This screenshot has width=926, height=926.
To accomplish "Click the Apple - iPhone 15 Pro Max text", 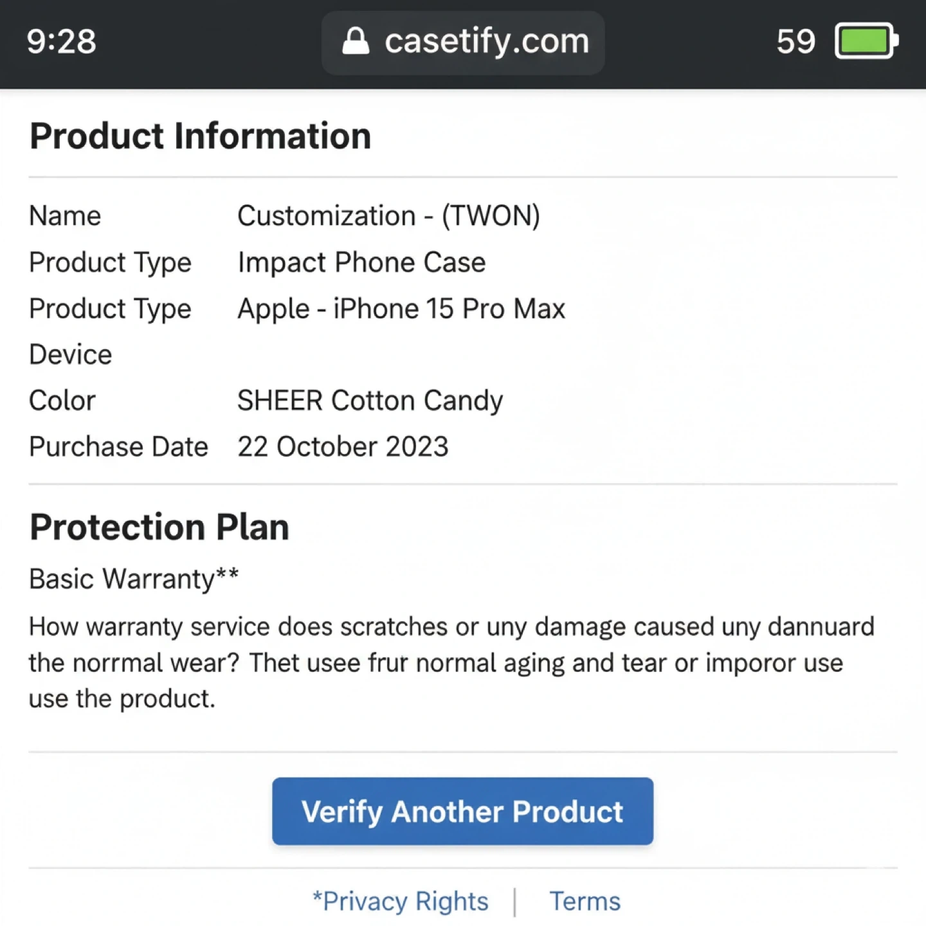I will (x=401, y=309).
